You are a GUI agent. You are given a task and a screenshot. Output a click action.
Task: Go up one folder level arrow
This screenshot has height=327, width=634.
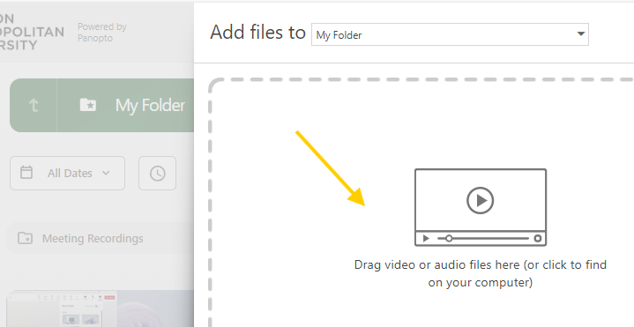[x=34, y=106]
